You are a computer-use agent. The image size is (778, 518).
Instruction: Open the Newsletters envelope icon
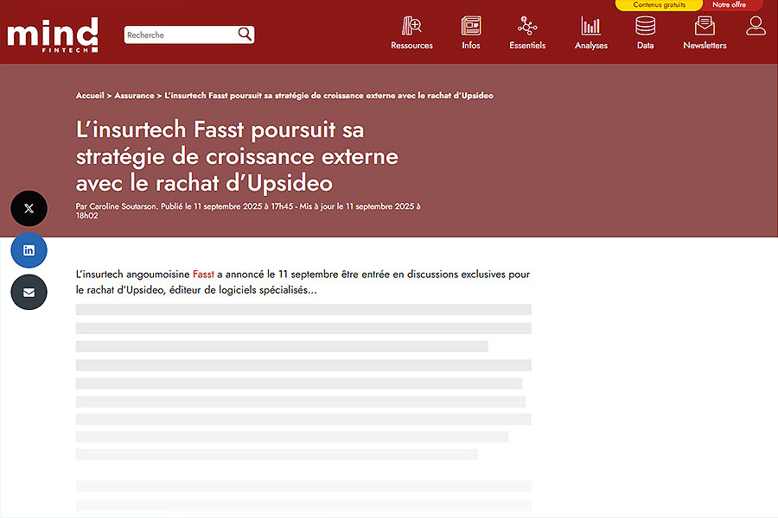click(705, 26)
